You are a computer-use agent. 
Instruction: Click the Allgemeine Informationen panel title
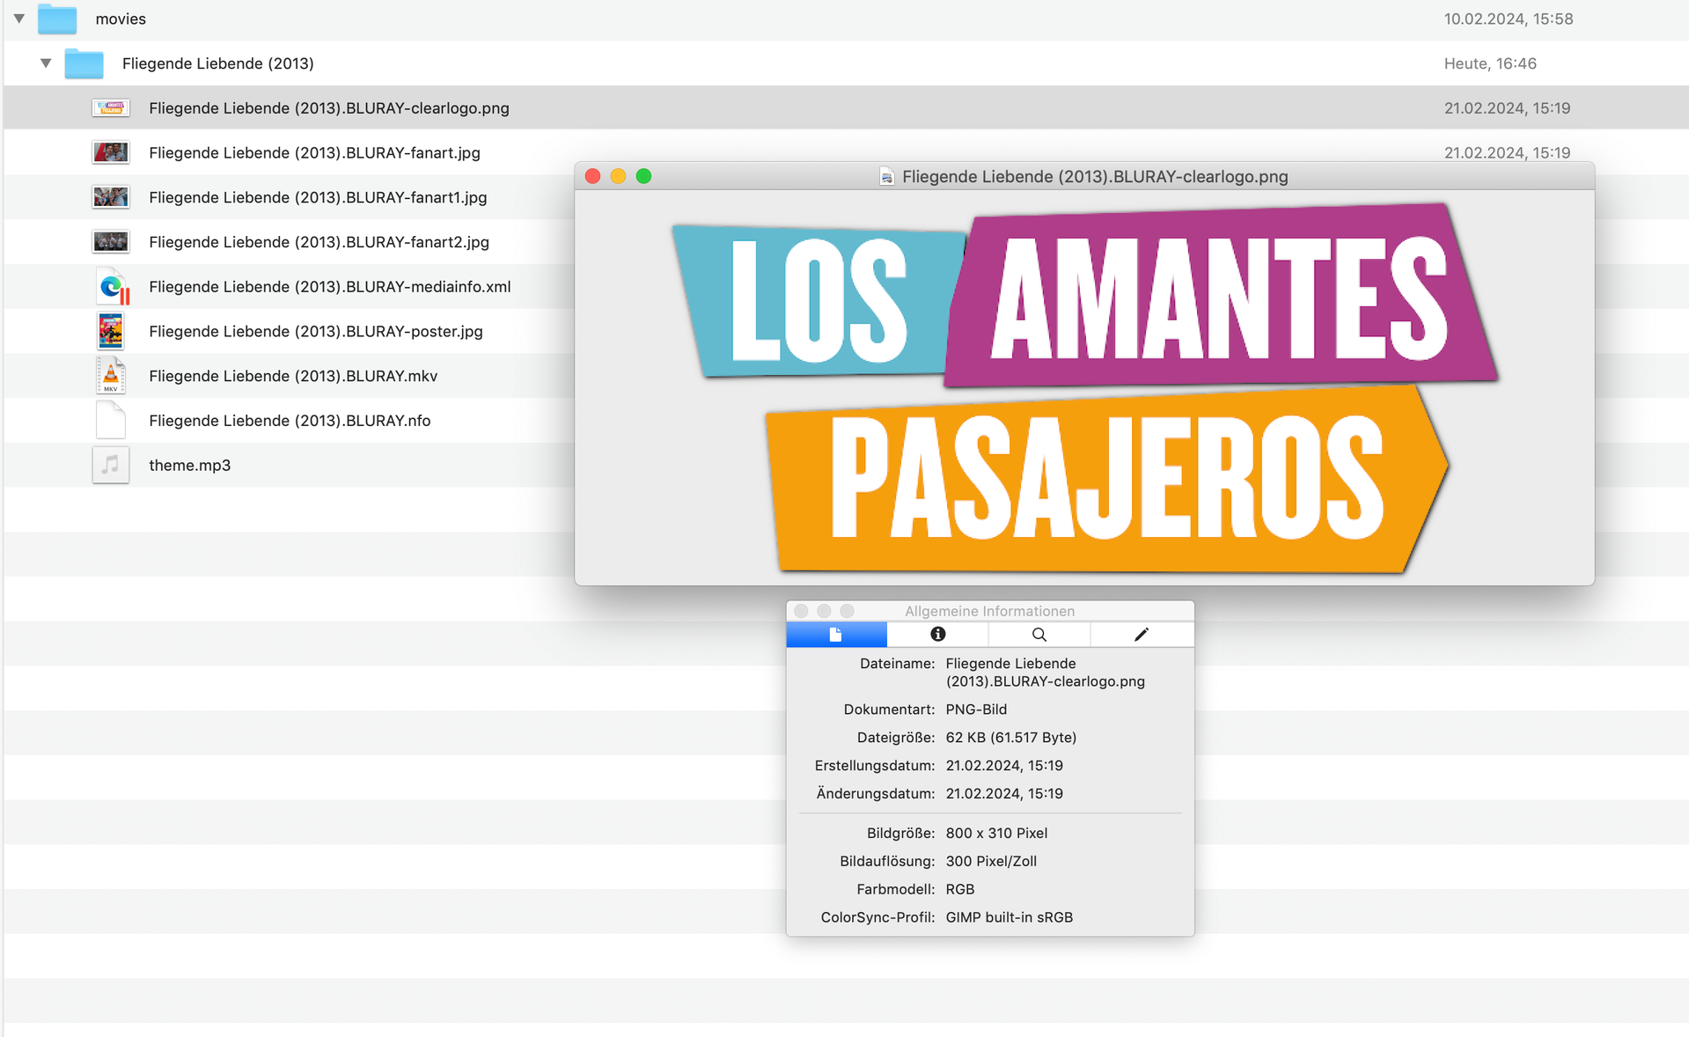990,611
